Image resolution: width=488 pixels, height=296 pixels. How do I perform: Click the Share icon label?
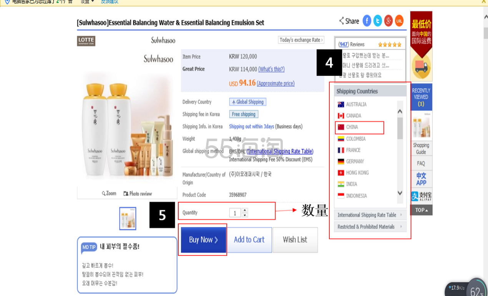point(349,21)
